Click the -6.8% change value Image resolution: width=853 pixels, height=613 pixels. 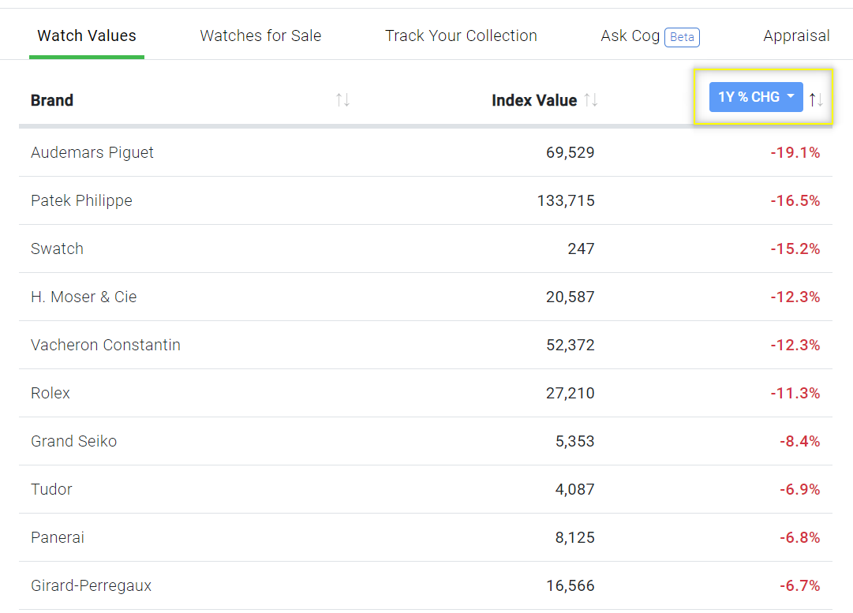click(x=799, y=537)
